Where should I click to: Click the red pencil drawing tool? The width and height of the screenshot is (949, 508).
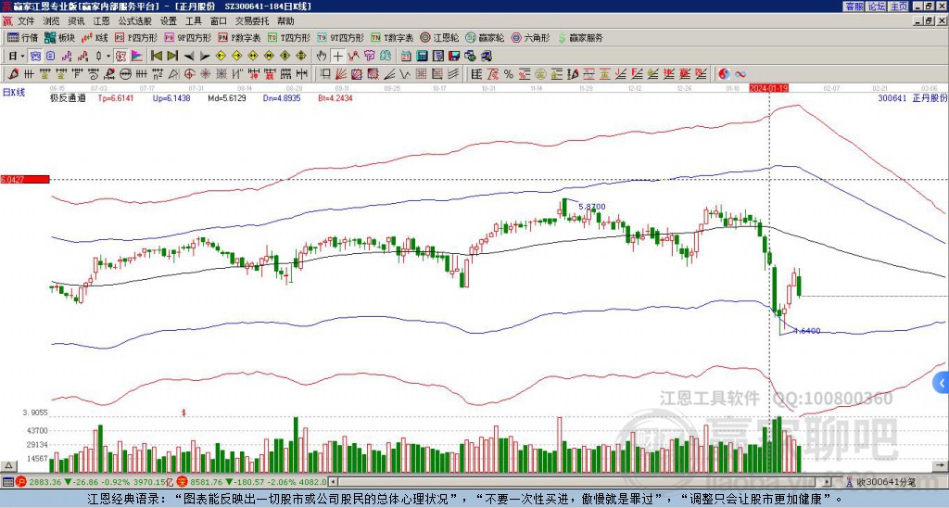(x=13, y=74)
